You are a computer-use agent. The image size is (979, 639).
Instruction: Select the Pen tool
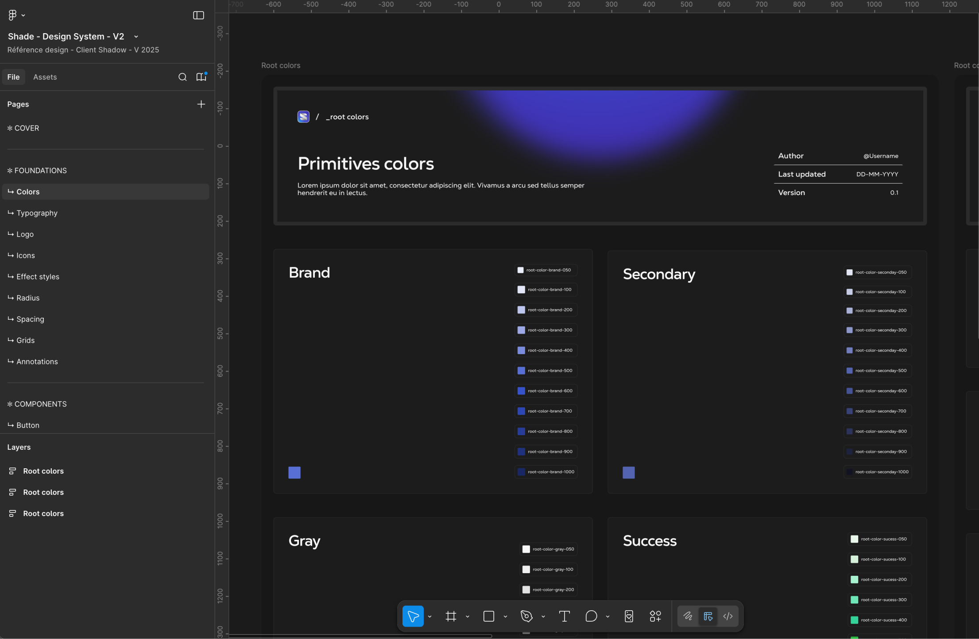(x=526, y=616)
